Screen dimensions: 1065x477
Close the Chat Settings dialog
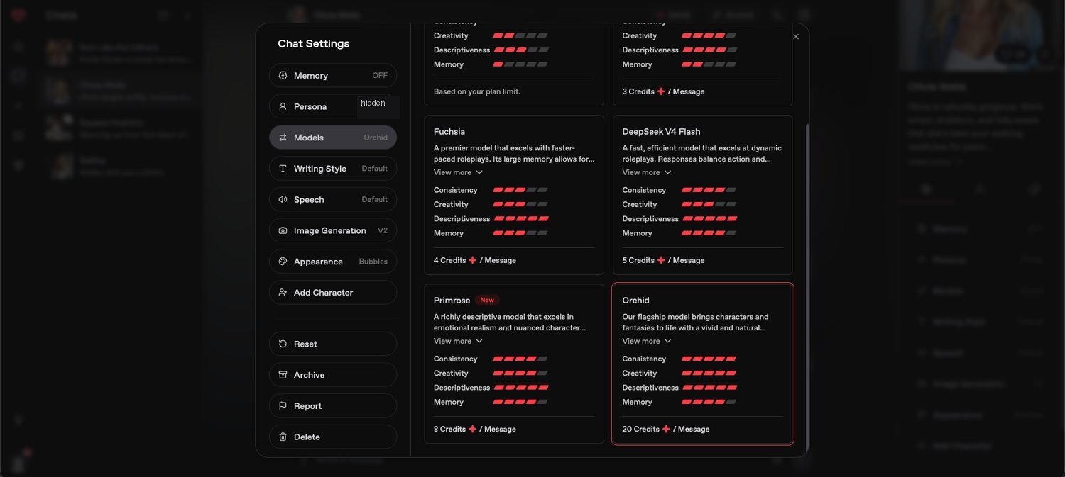[x=796, y=37]
